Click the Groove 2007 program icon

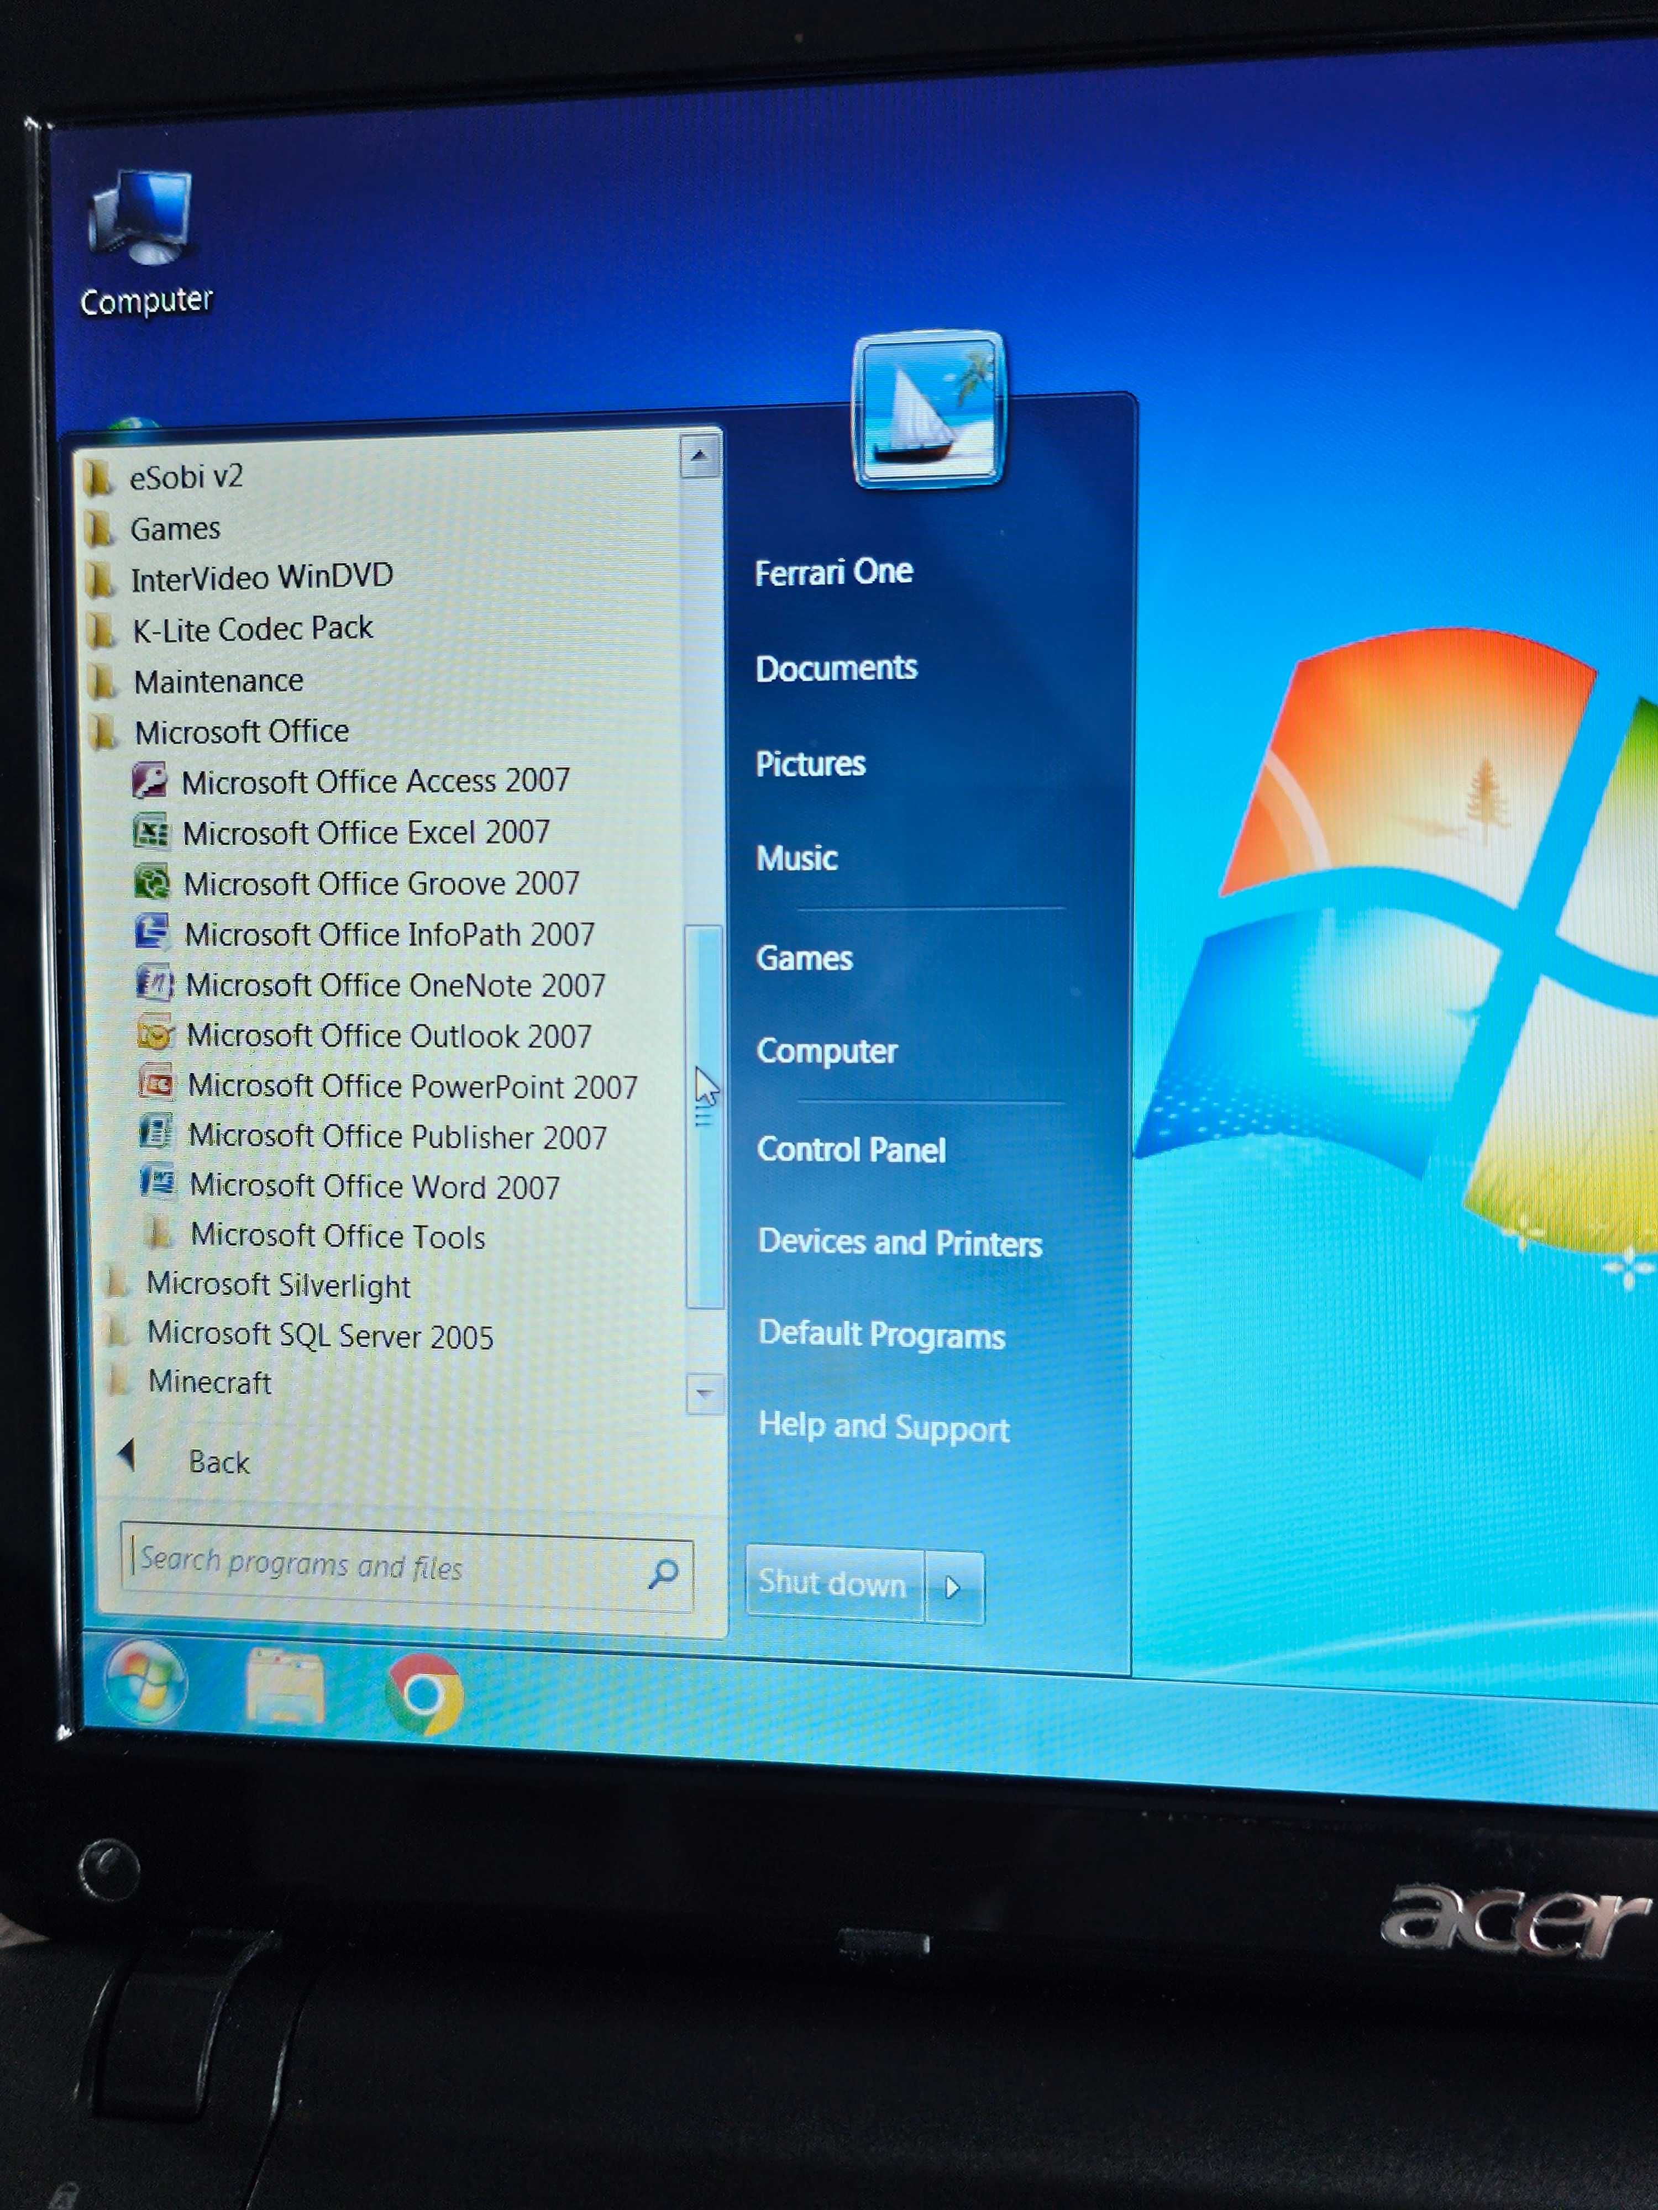[153, 881]
